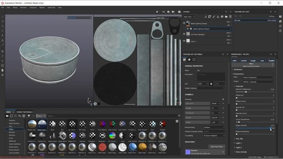Pause the viewport engine computation
Image resolution: width=283 pixels, height=159 pixels.
157,12
